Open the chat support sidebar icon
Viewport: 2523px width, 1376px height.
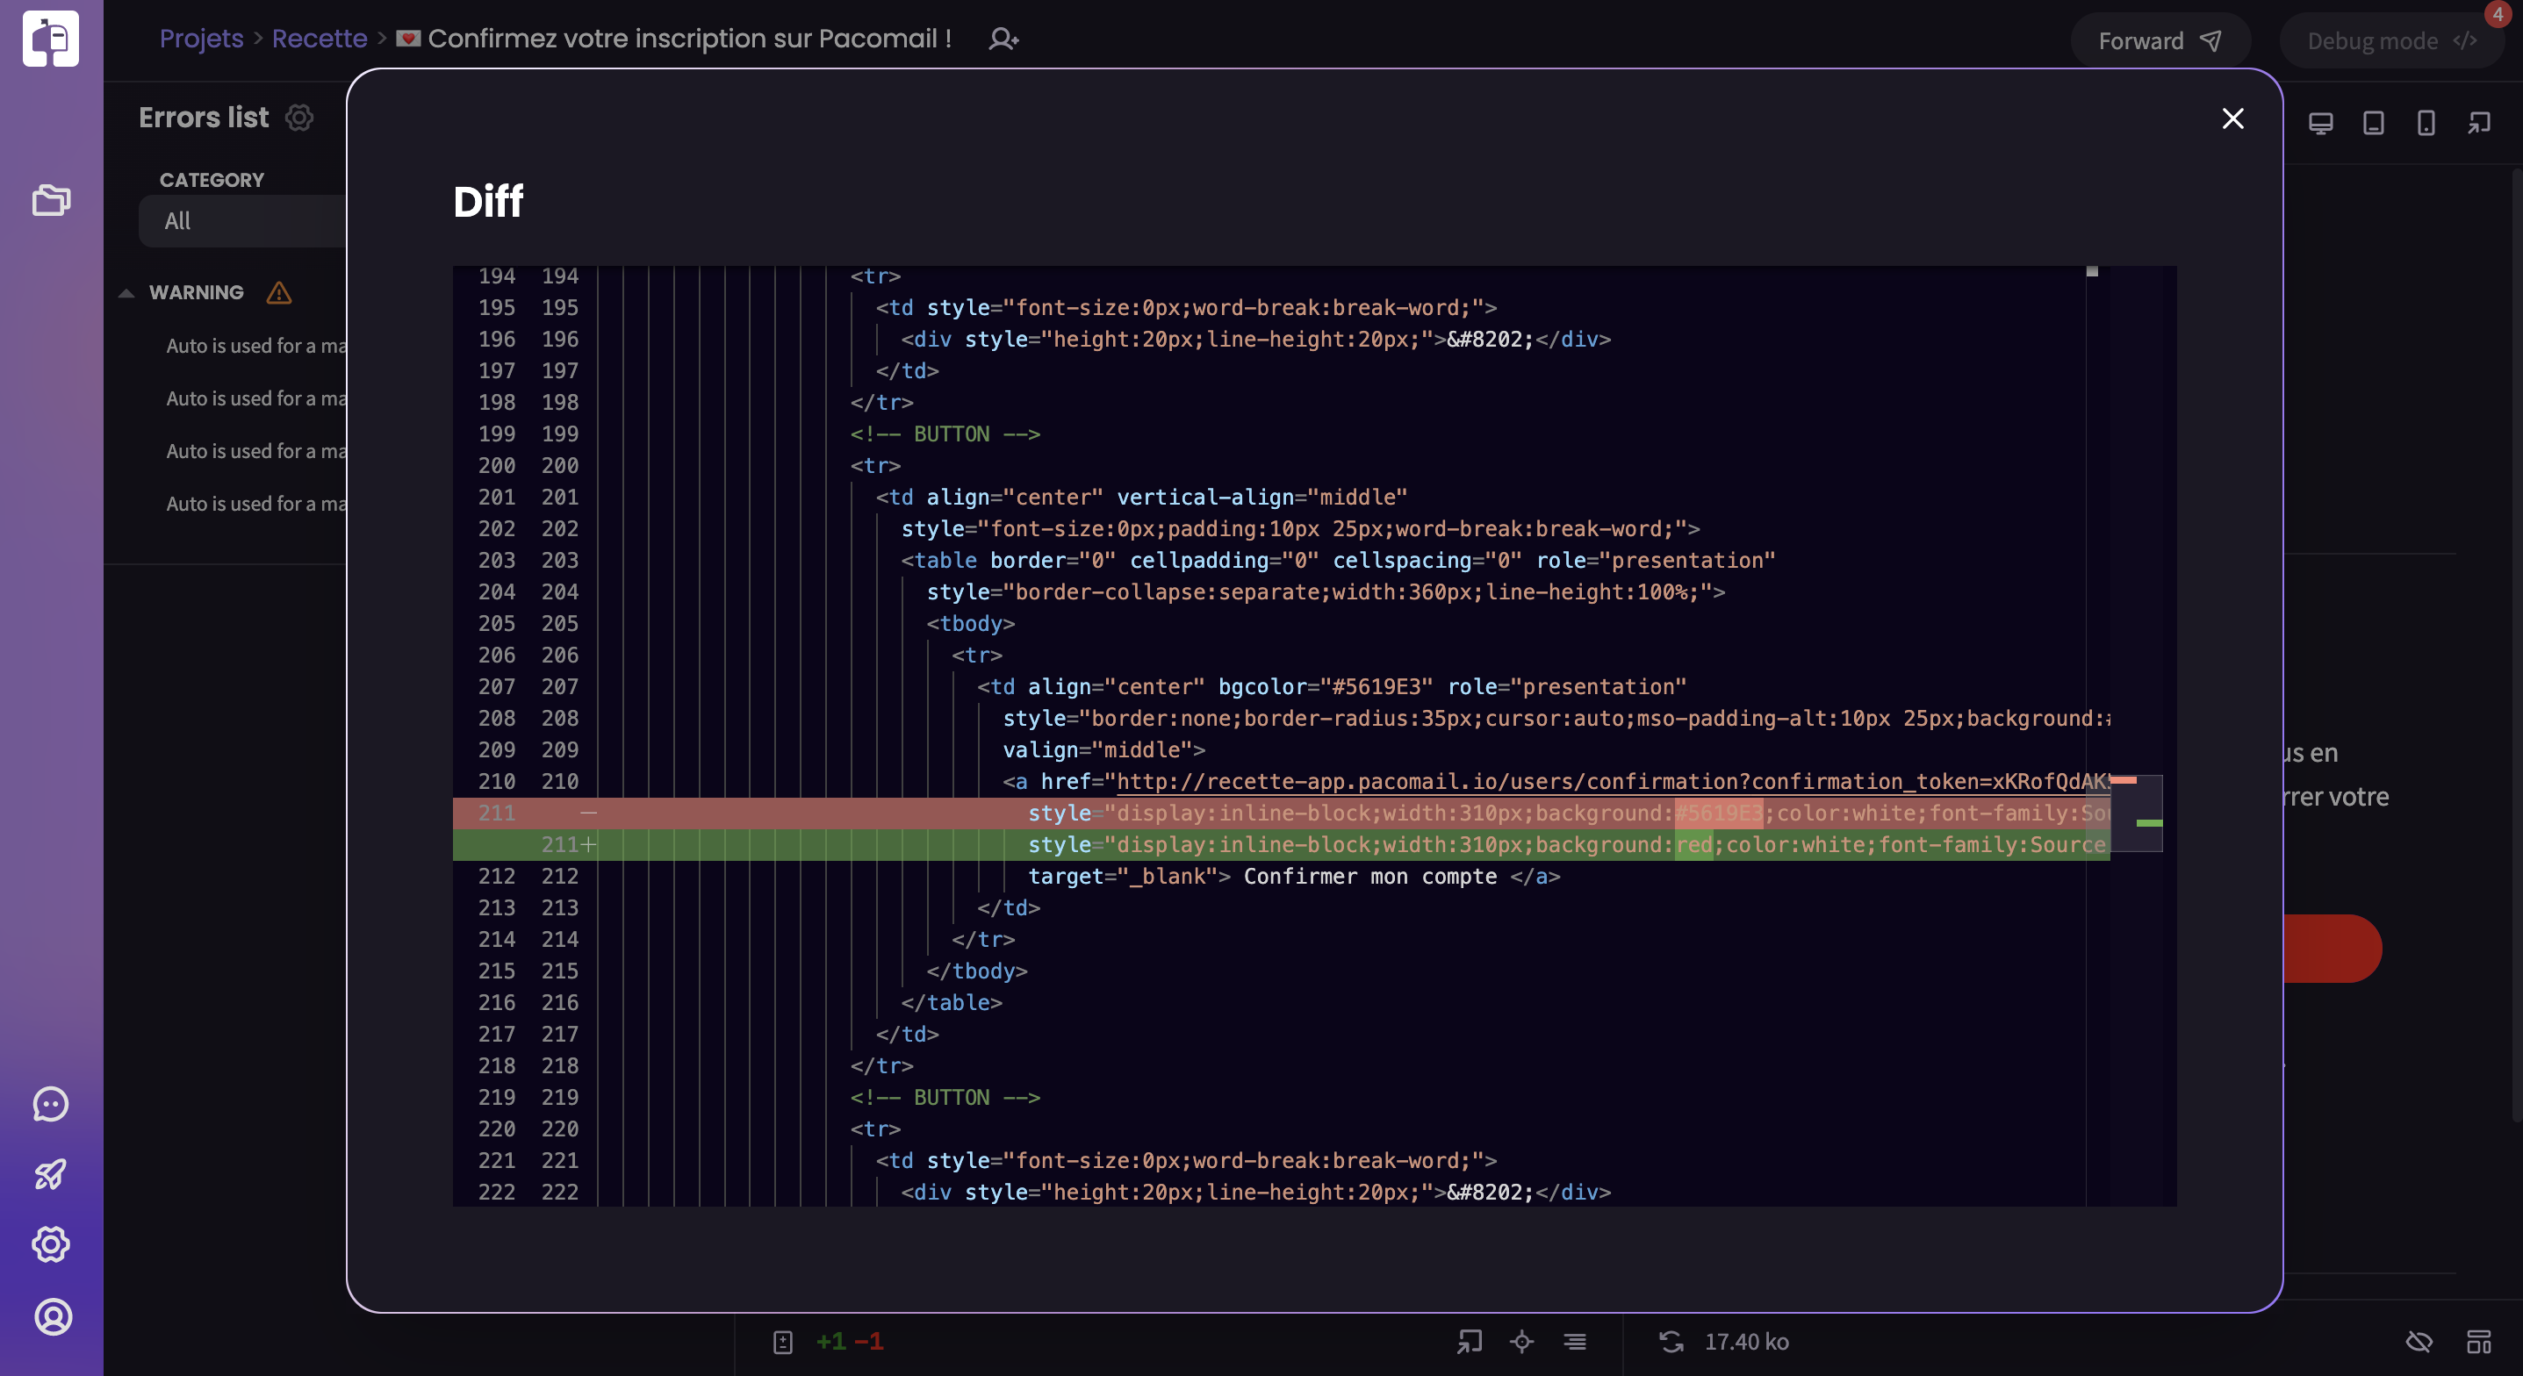pyautogui.click(x=51, y=1104)
